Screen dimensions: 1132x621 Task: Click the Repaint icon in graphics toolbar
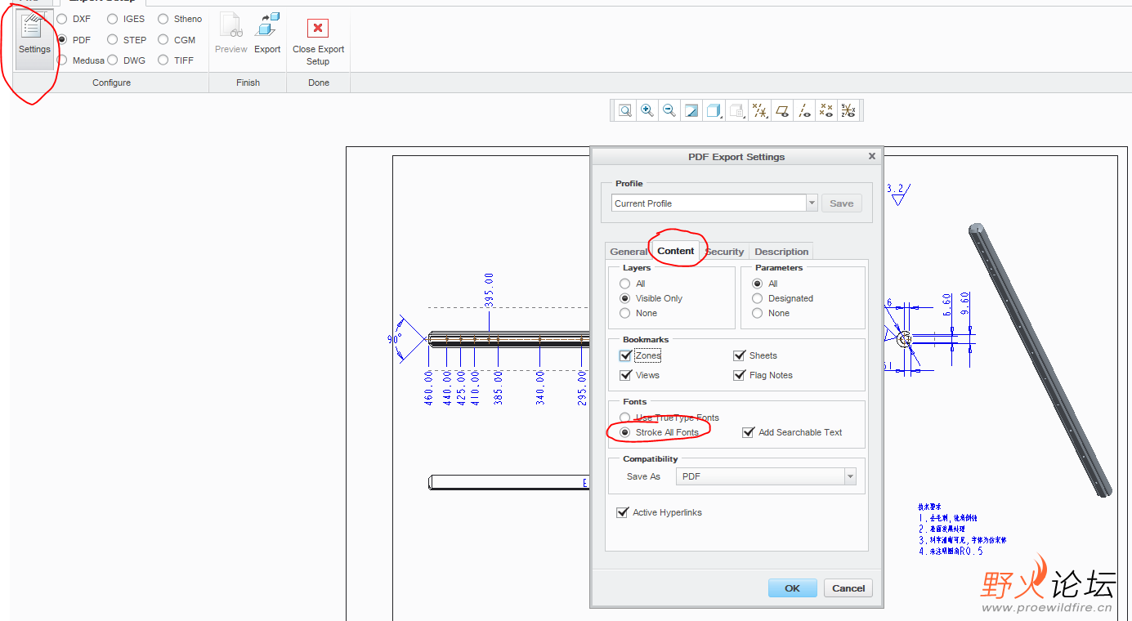(x=691, y=110)
